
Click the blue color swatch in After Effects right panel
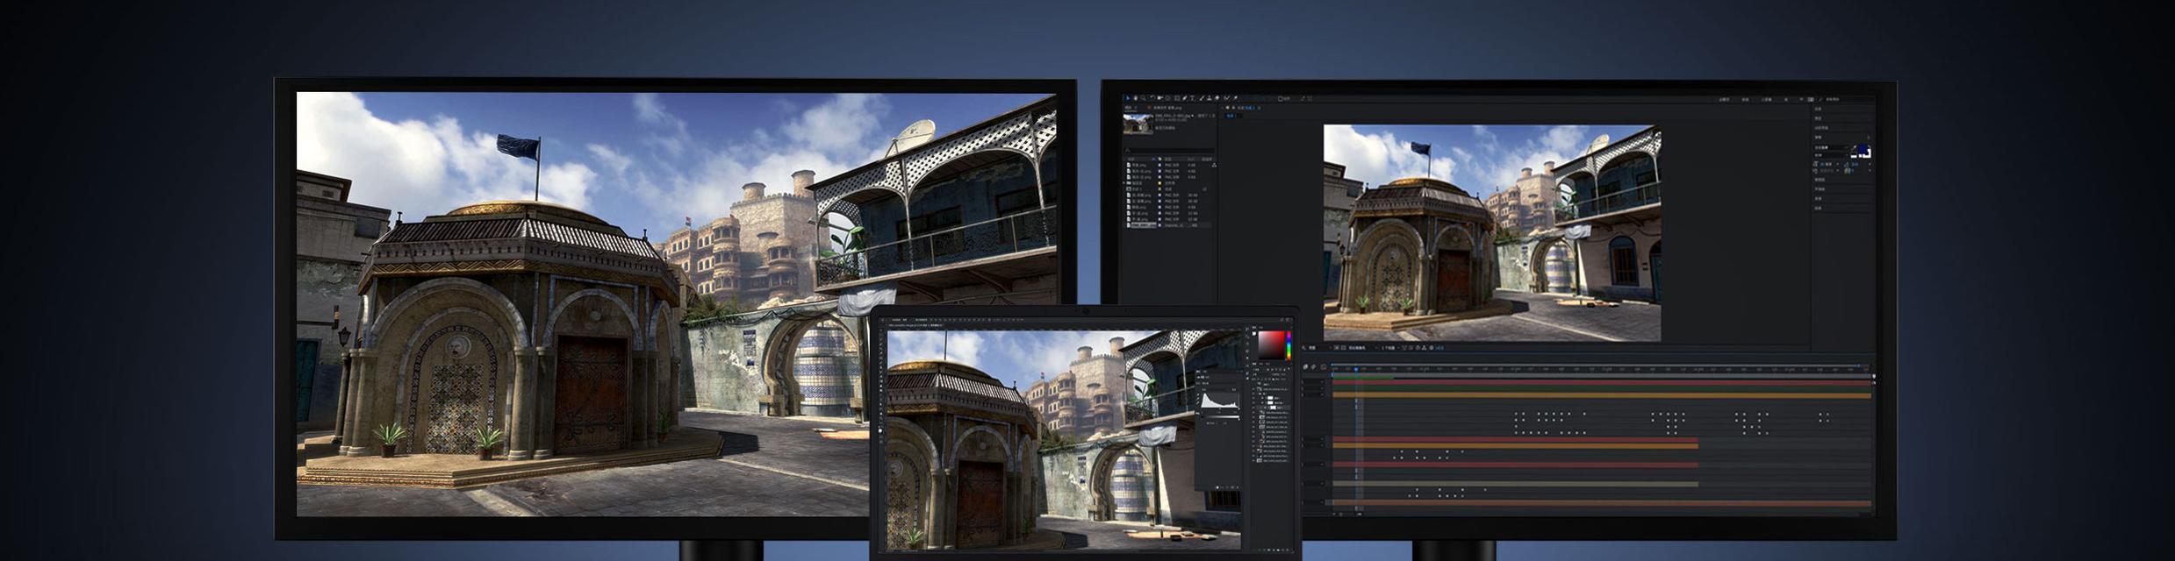coord(1863,148)
